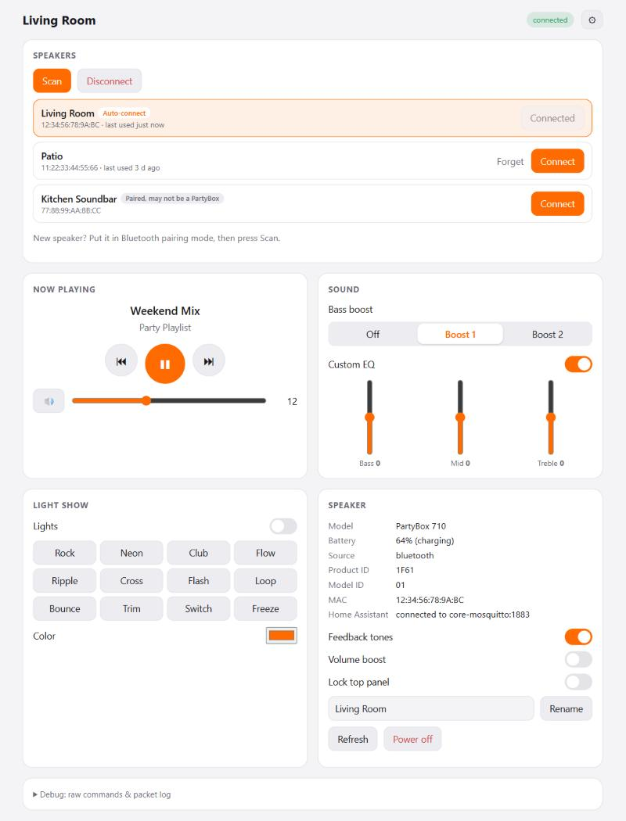The image size is (626, 821).
Task: Disable the Feedback tones switch
Action: (578, 636)
